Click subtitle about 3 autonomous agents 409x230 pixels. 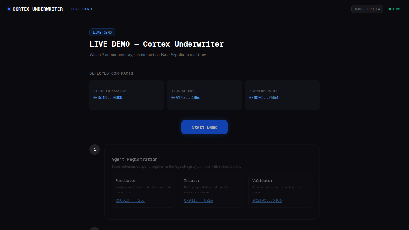tap(148, 55)
